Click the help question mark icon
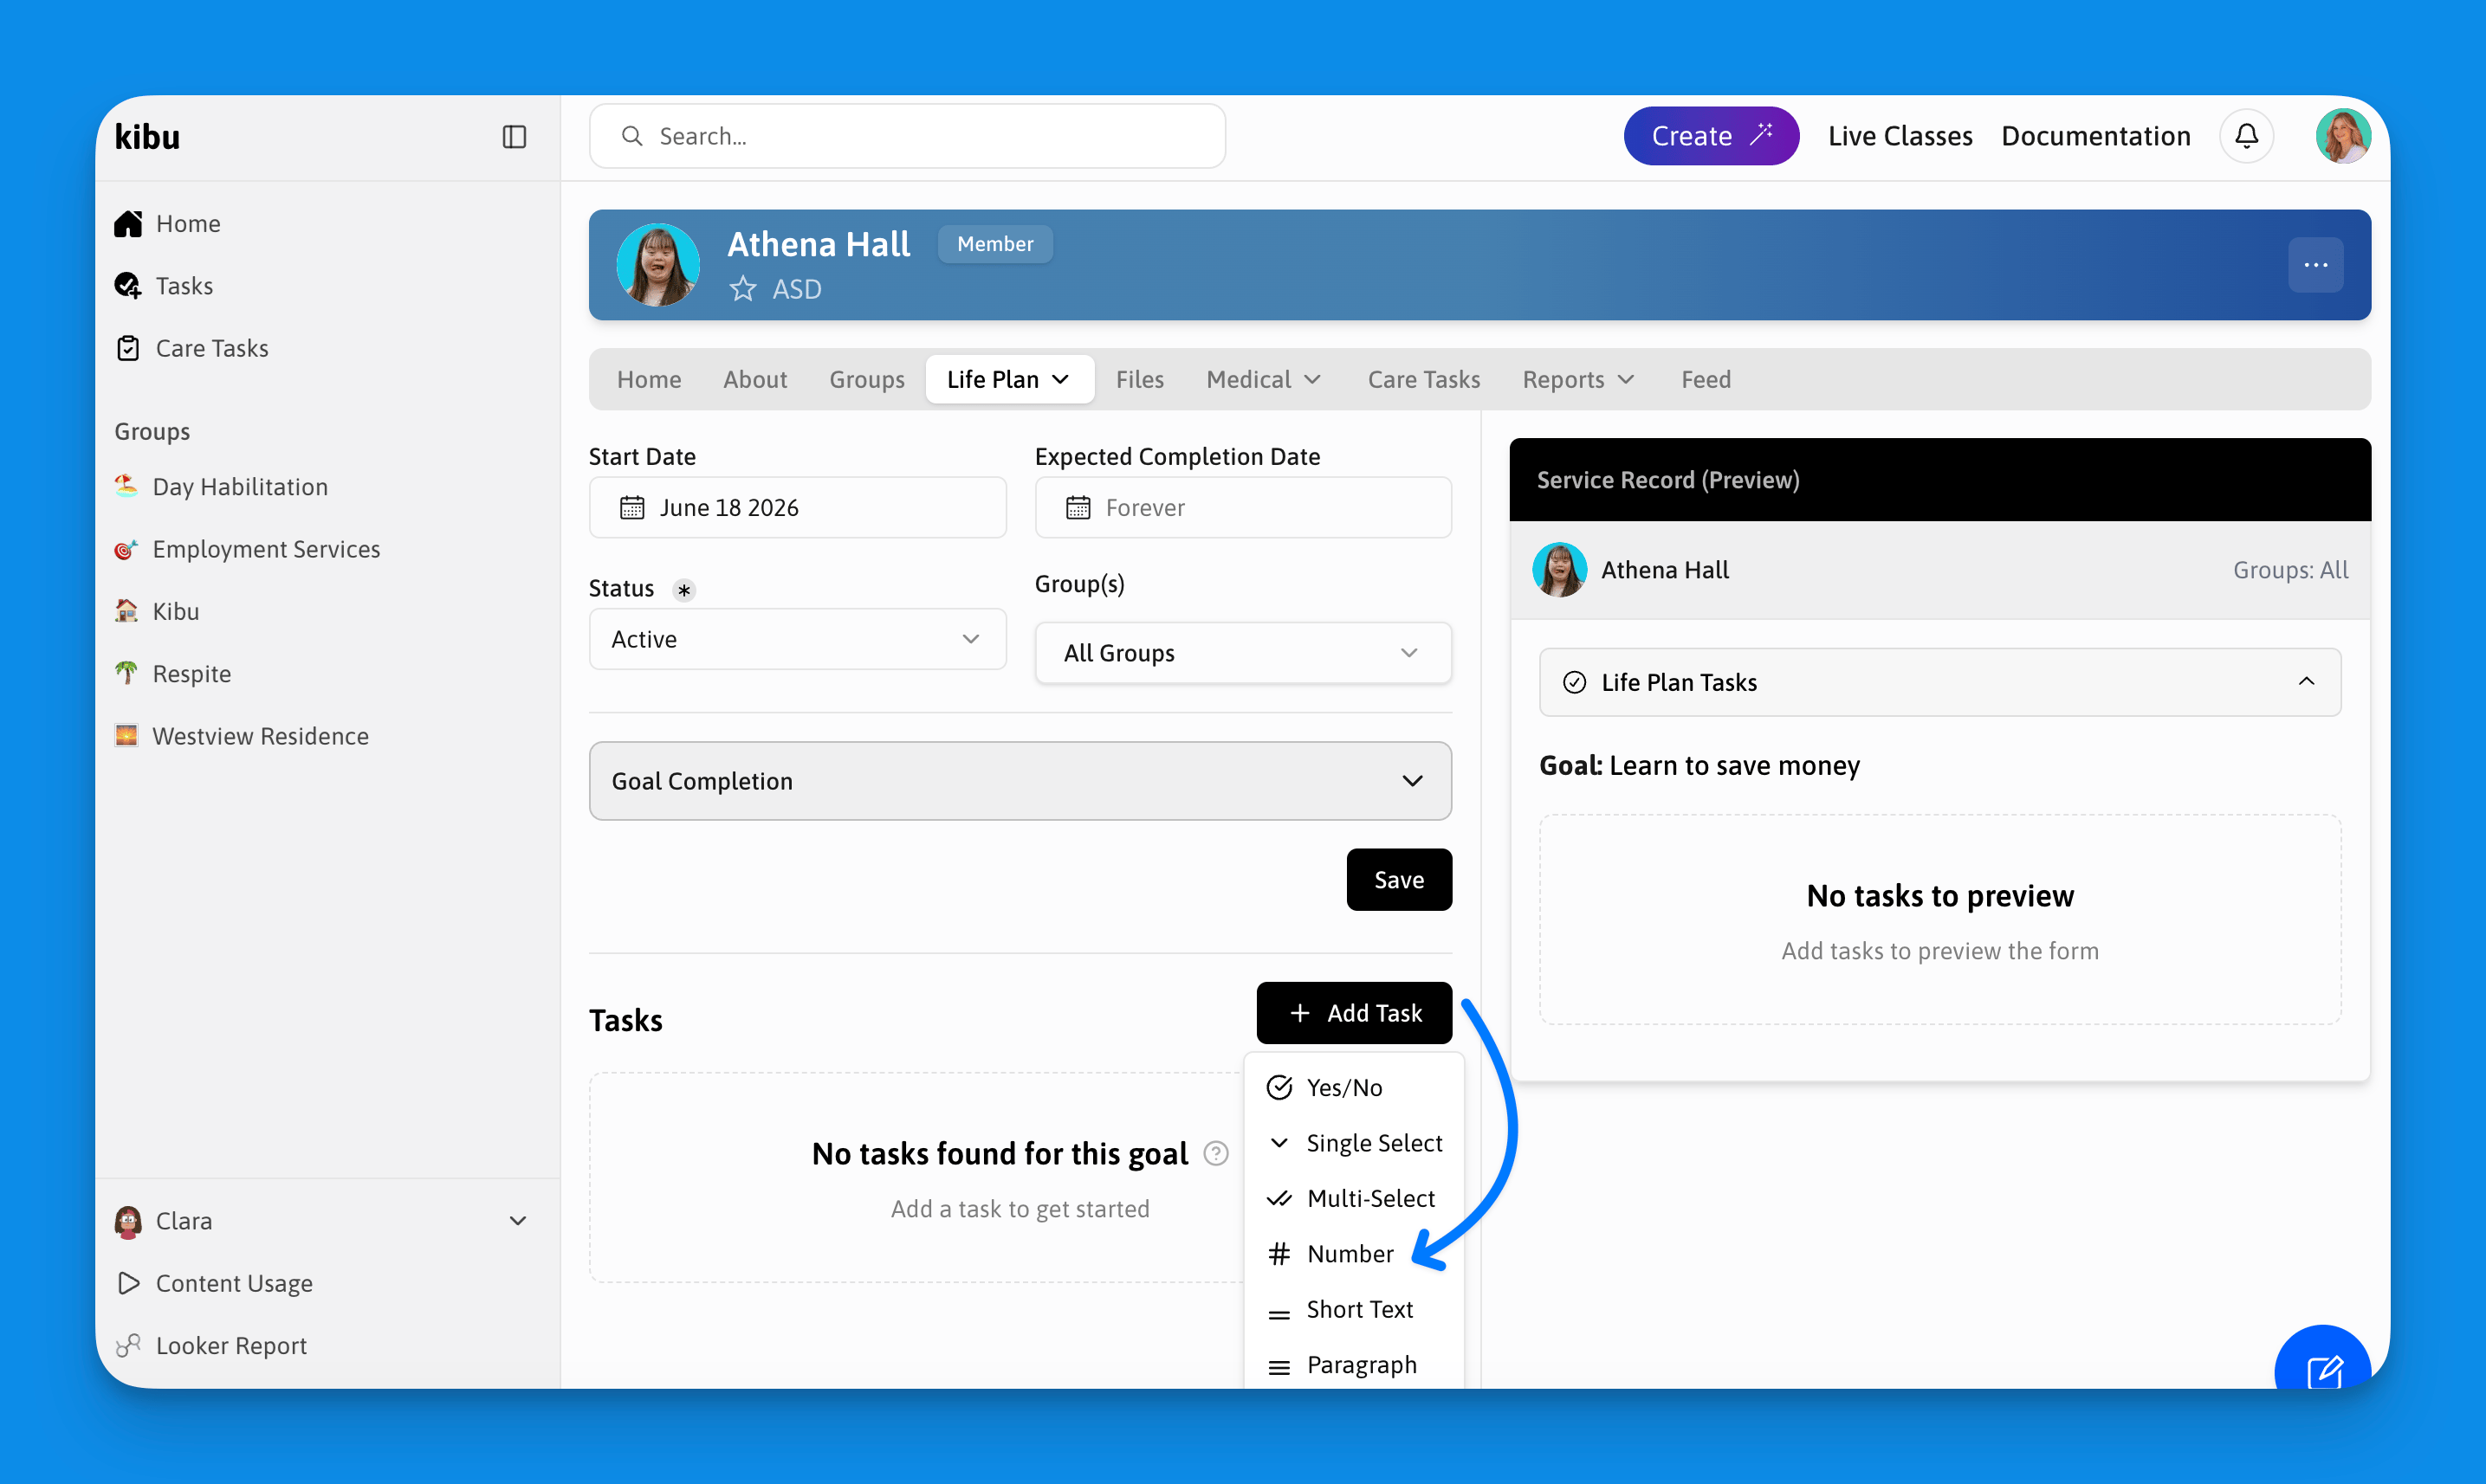 1215,1154
